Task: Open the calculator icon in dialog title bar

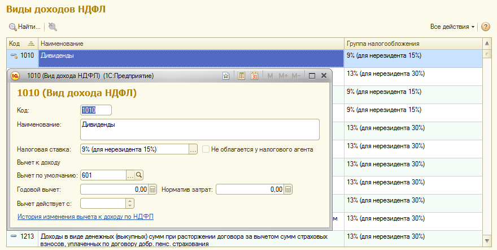Action: pyautogui.click(x=242, y=76)
